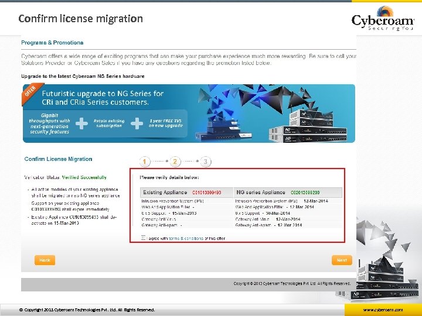Select step 2 circle in the wizard

175,162
